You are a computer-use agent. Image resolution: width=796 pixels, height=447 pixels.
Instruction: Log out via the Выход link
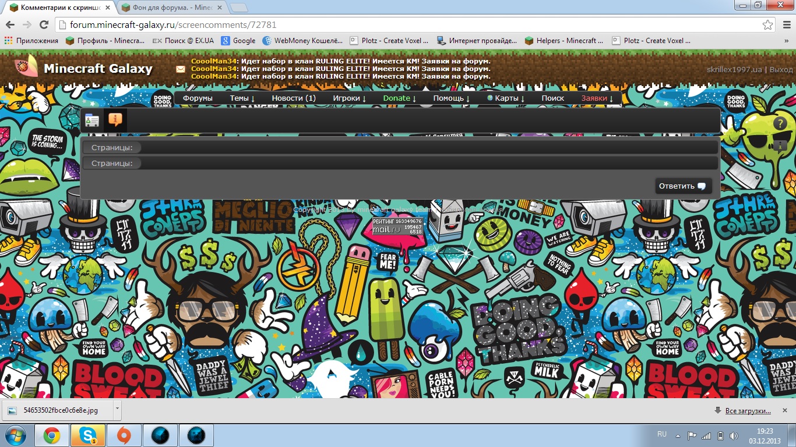pos(781,69)
